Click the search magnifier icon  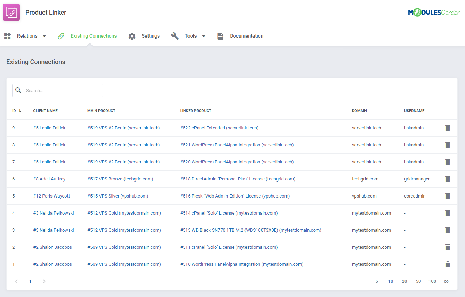point(18,90)
